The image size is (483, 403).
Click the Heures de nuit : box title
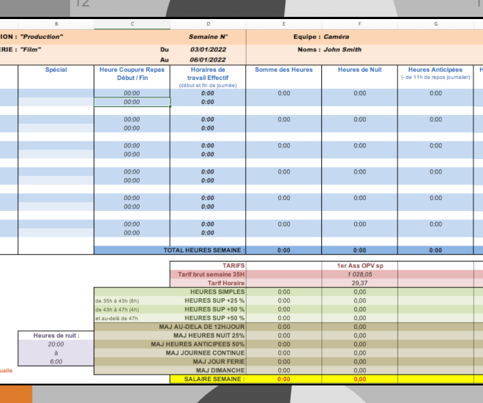click(x=56, y=336)
